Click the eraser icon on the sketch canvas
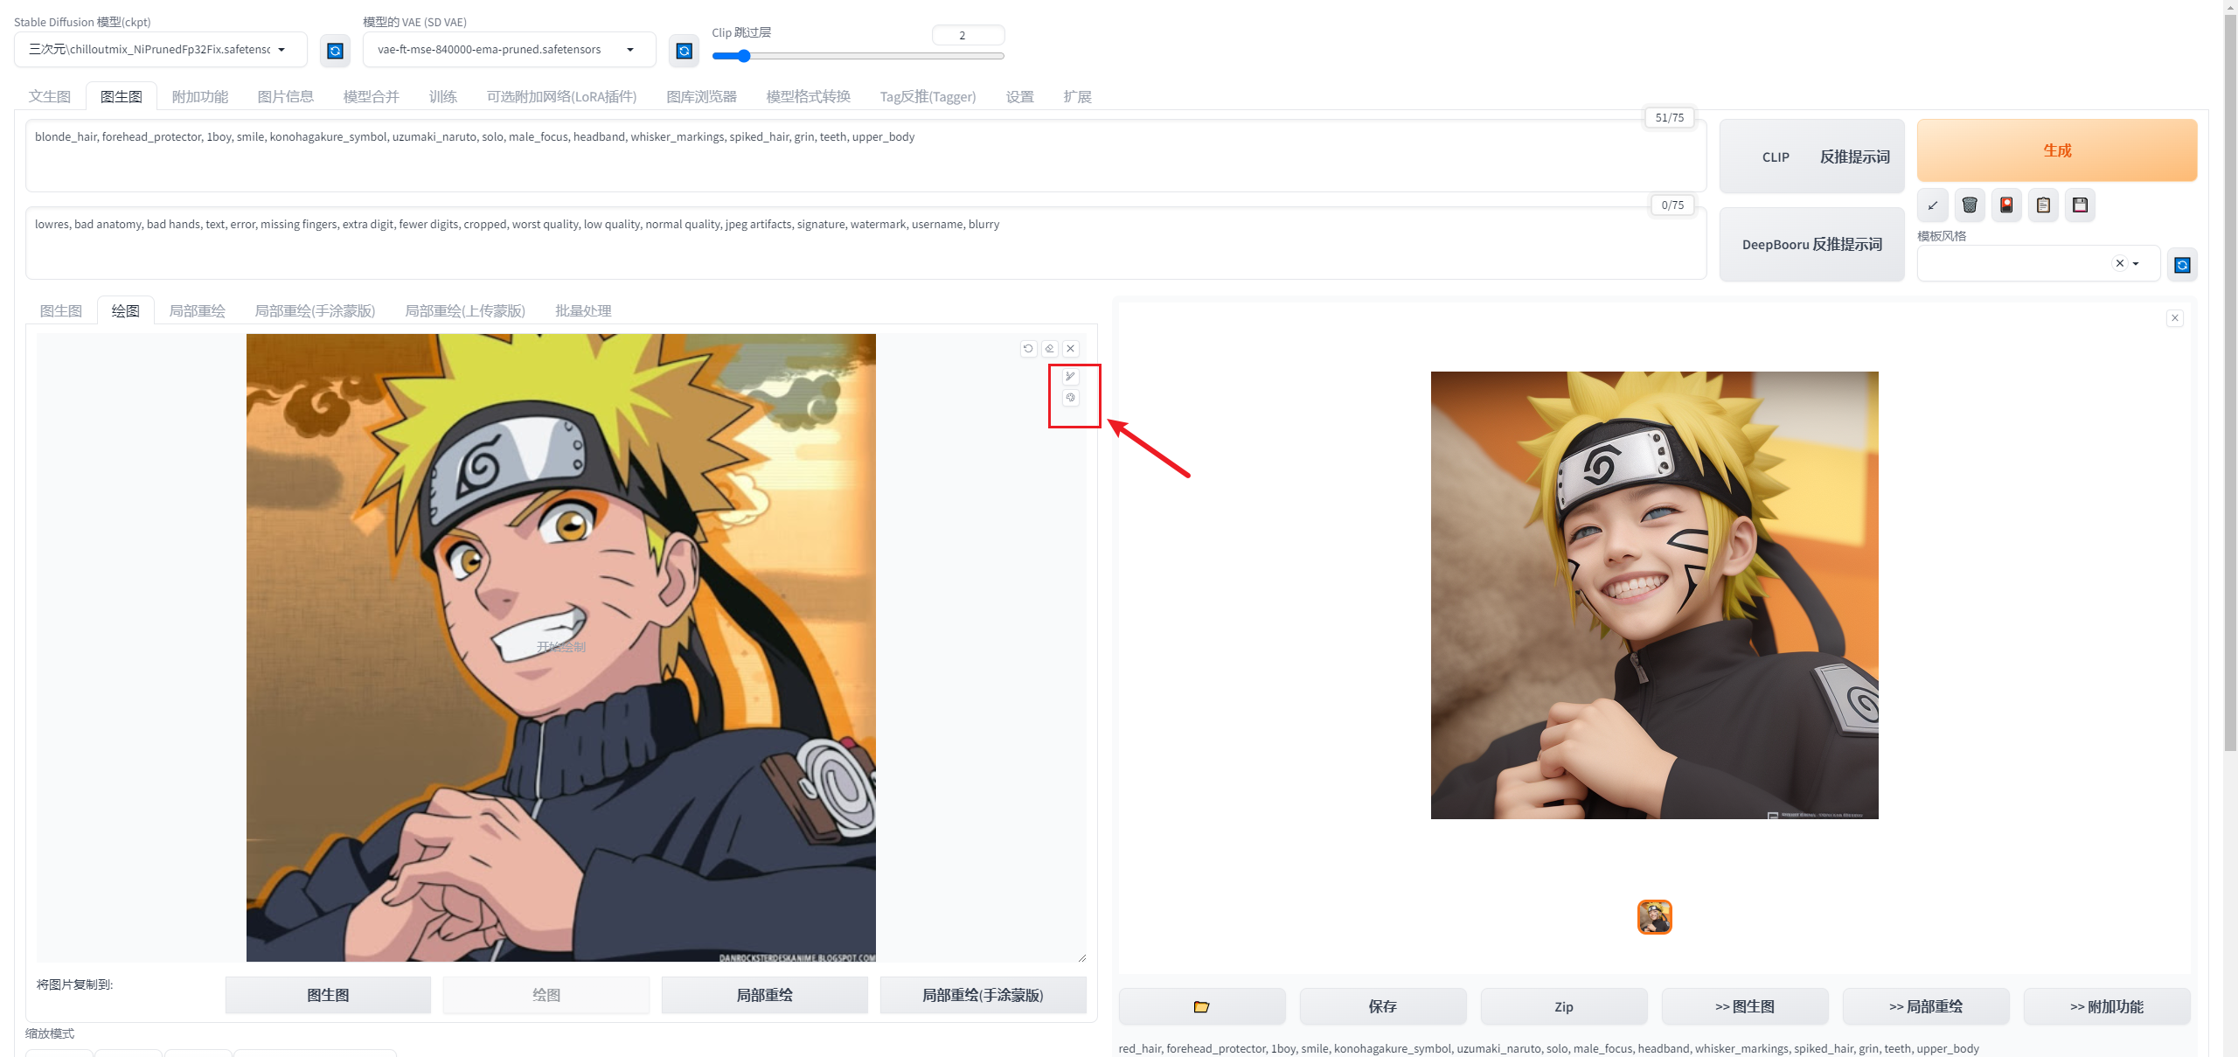The image size is (2238, 1057). pyautogui.click(x=1049, y=348)
